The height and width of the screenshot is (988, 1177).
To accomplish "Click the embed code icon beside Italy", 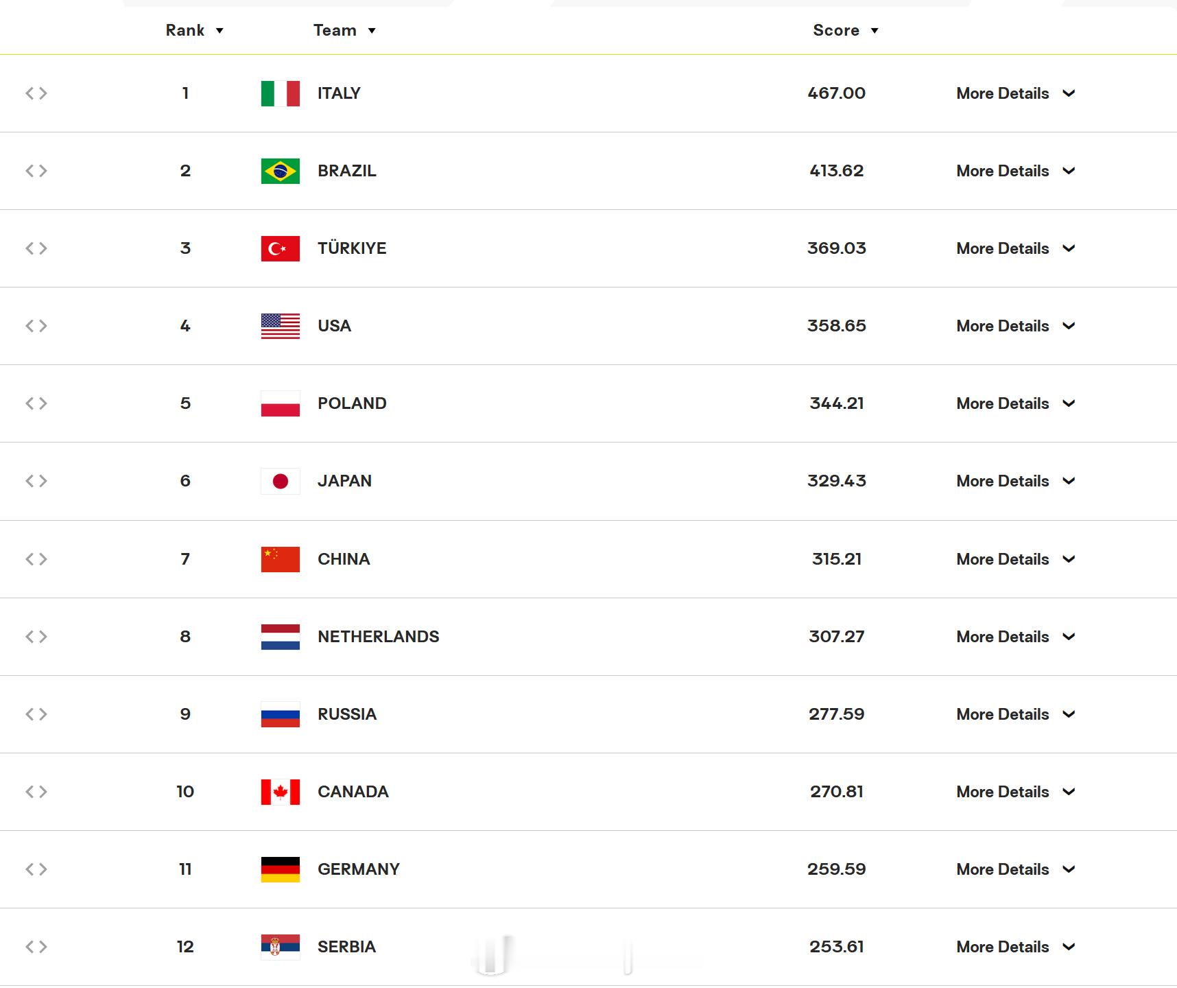I will click(36, 93).
